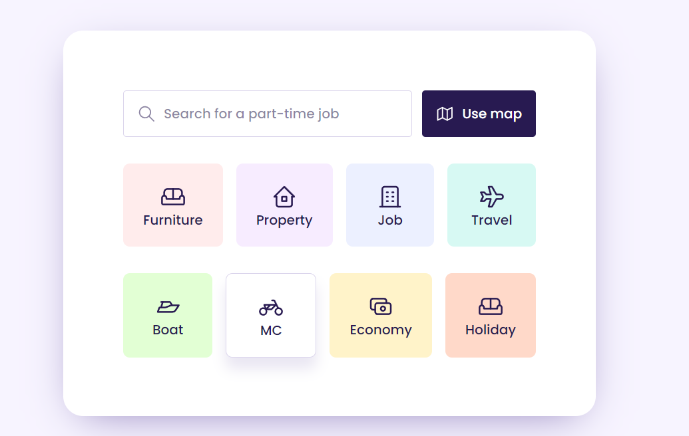Click the magnifying glass search icon
Viewport: 689px width, 436px height.
click(146, 114)
